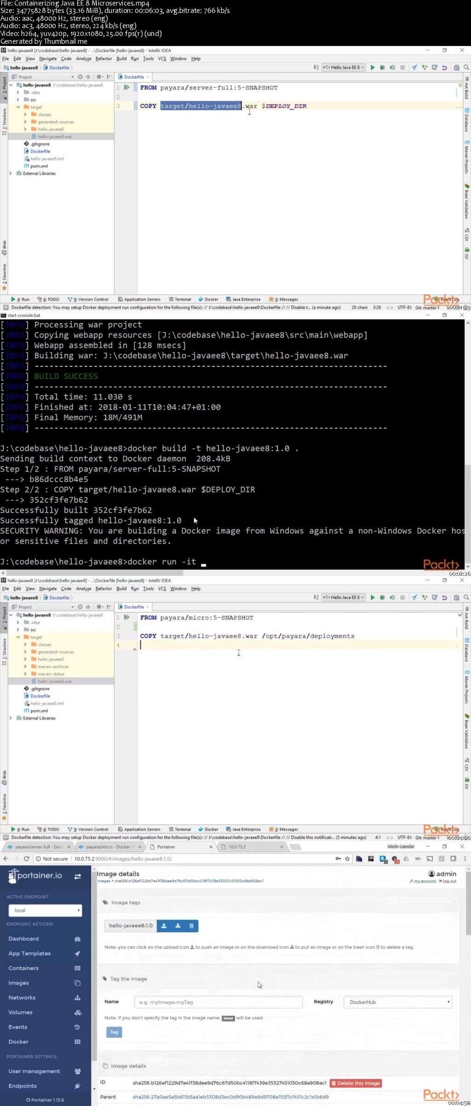
Task: Click the my account link in Portainer
Action: point(425,881)
